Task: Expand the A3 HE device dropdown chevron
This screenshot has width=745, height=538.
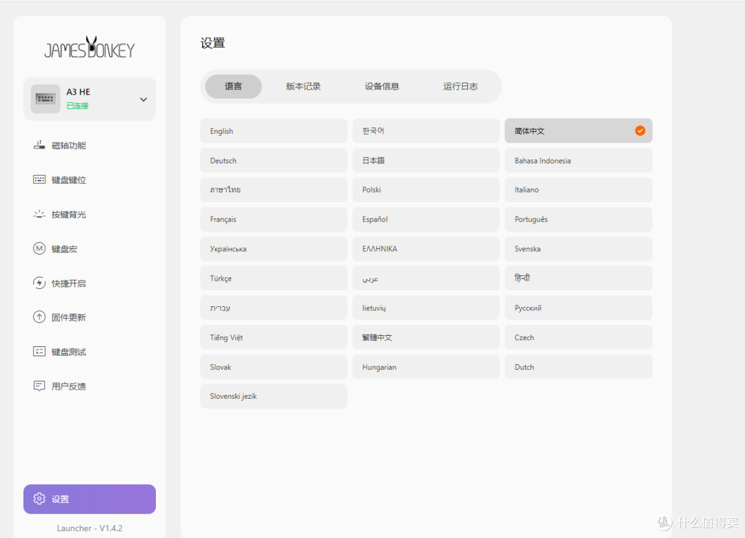Action: pos(143,99)
